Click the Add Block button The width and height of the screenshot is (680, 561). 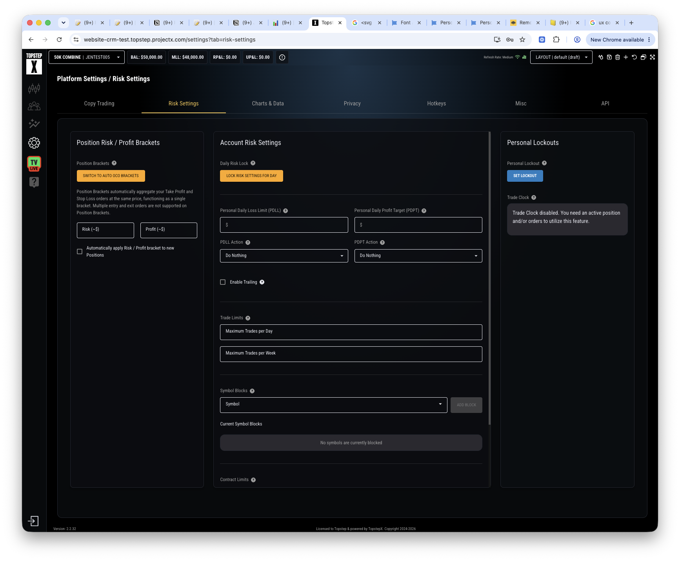click(x=466, y=405)
